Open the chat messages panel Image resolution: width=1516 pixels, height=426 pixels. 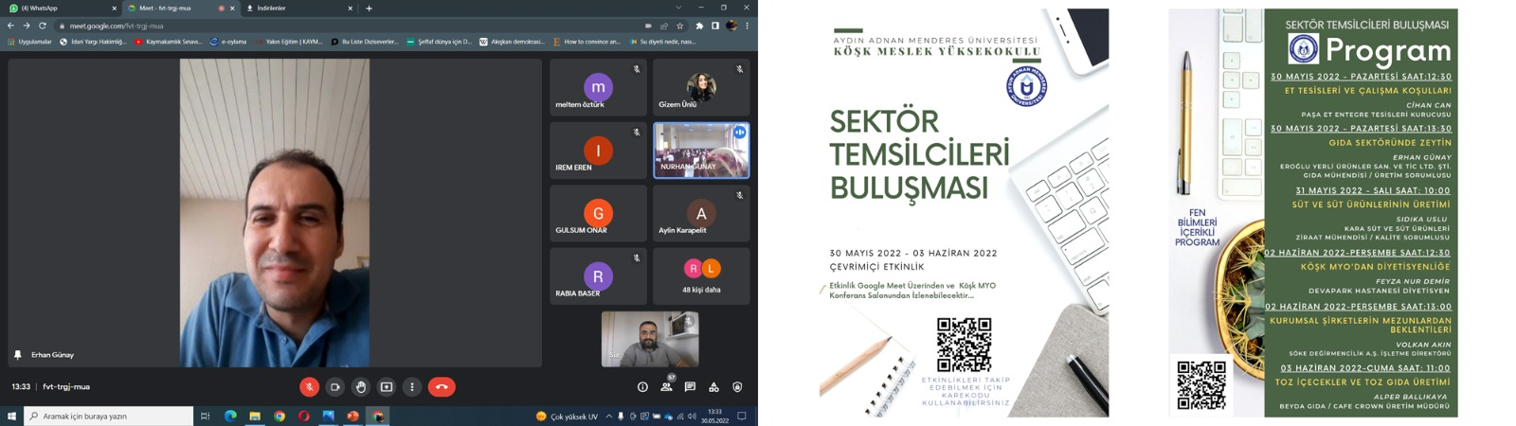point(690,387)
